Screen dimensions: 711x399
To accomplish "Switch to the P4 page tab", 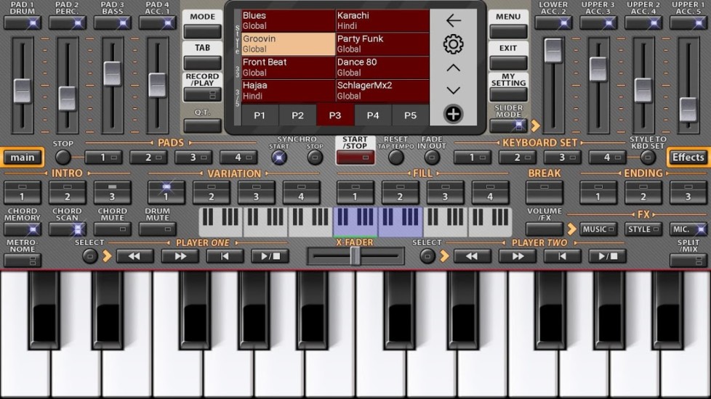I will (373, 115).
